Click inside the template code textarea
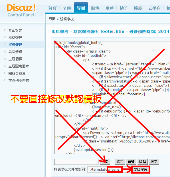 click(x=112, y=98)
